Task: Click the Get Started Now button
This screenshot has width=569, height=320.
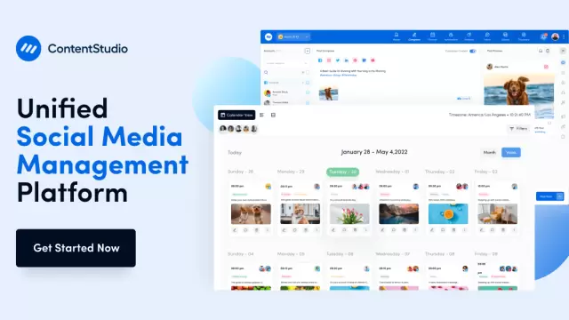Action: pyautogui.click(x=76, y=248)
